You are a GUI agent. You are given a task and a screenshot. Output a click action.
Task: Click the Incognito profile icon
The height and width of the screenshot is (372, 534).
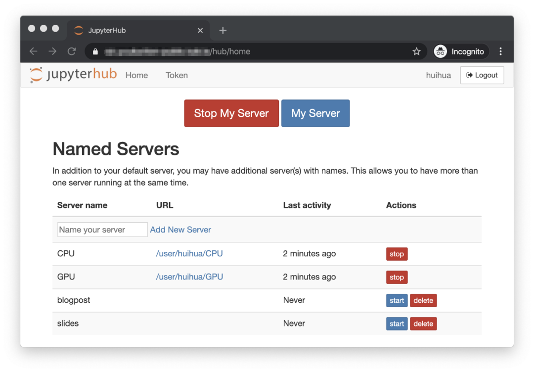[x=440, y=51]
